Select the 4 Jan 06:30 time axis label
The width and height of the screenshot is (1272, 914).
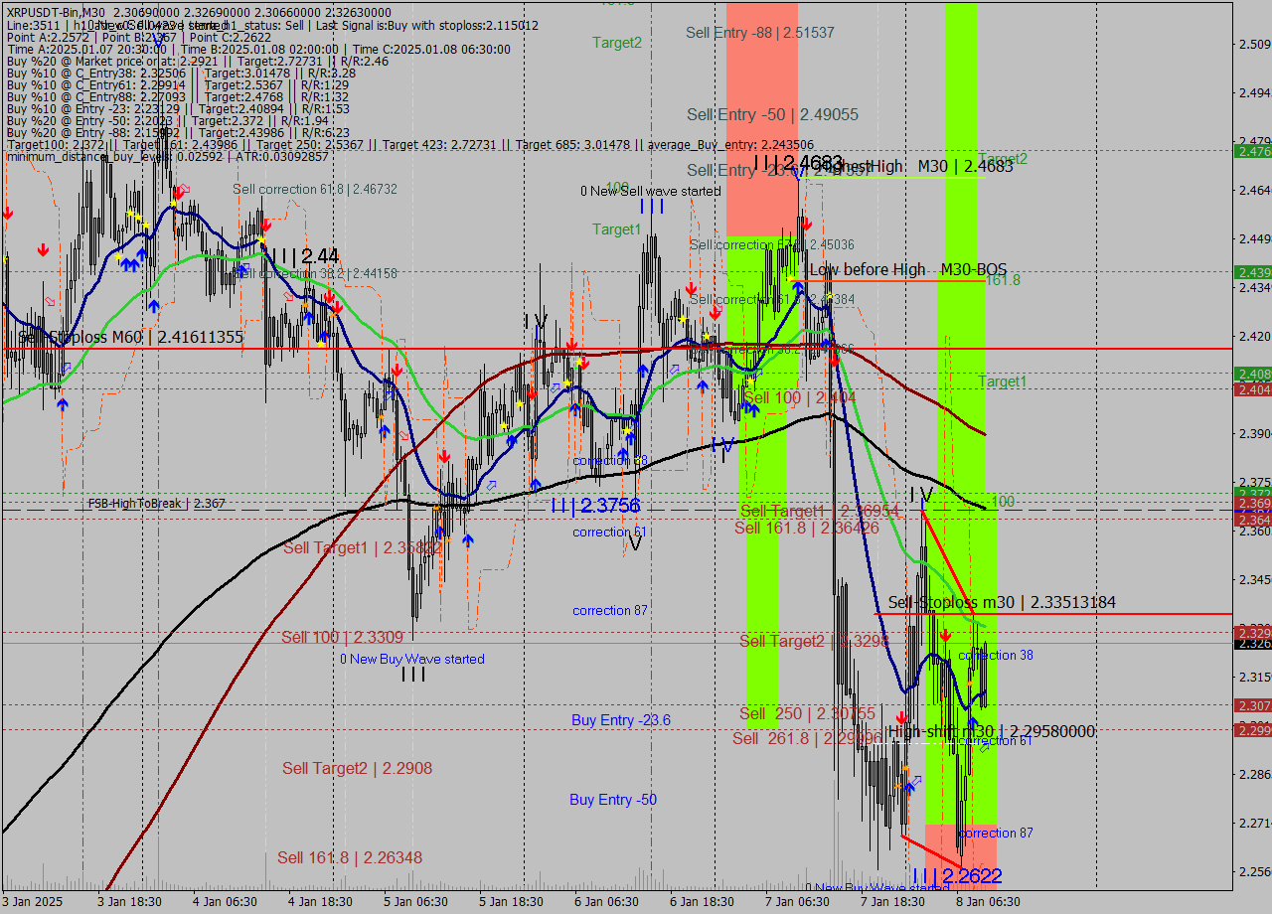coord(225,902)
